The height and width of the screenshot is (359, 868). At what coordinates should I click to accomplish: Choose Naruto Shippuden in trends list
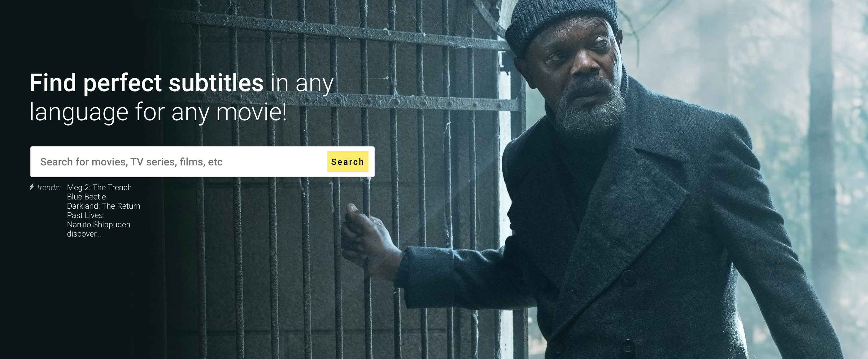[x=98, y=224]
